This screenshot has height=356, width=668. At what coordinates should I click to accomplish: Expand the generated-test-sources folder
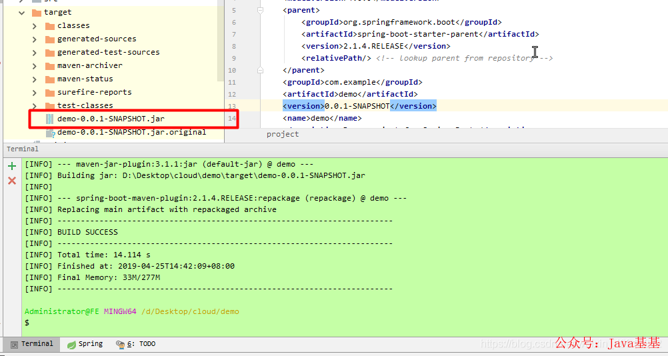(35, 53)
